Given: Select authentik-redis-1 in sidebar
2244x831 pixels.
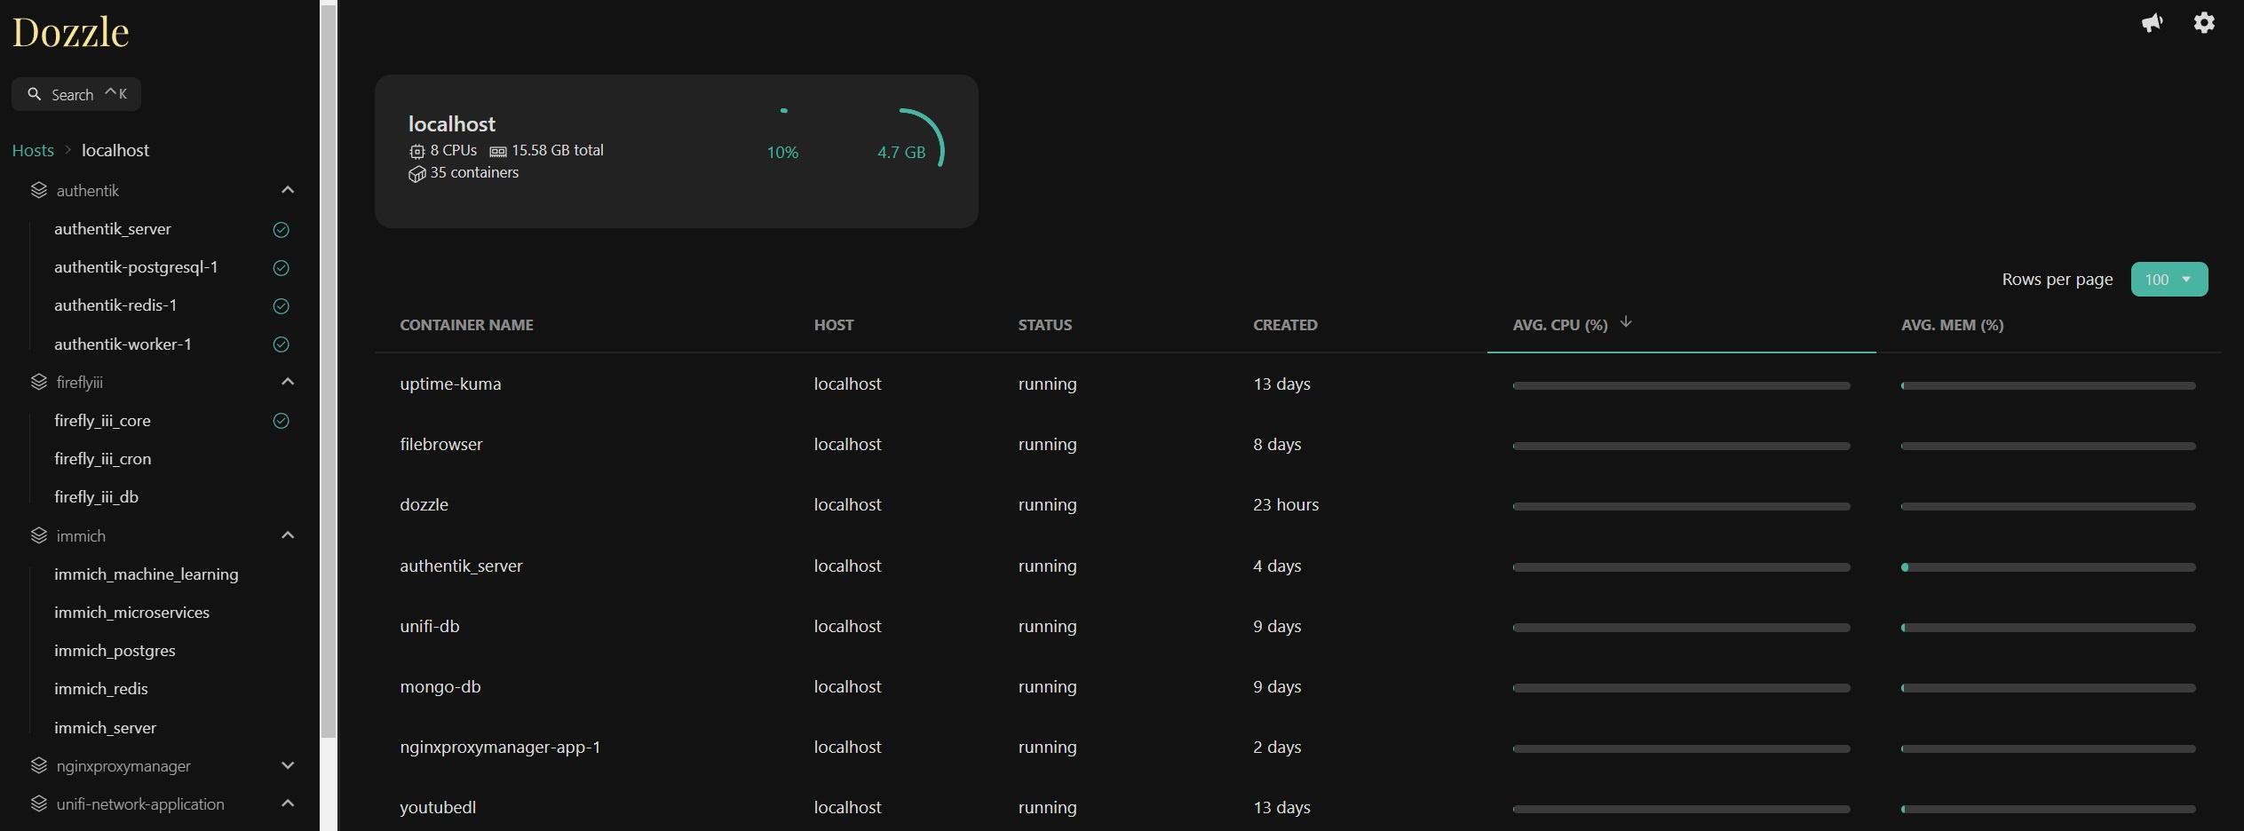Looking at the screenshot, I should coord(115,305).
